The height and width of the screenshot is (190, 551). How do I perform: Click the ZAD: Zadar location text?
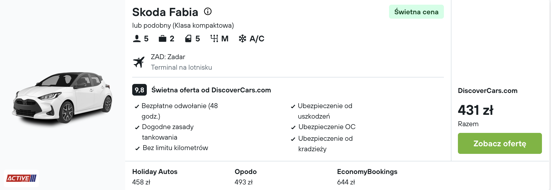[168, 57]
